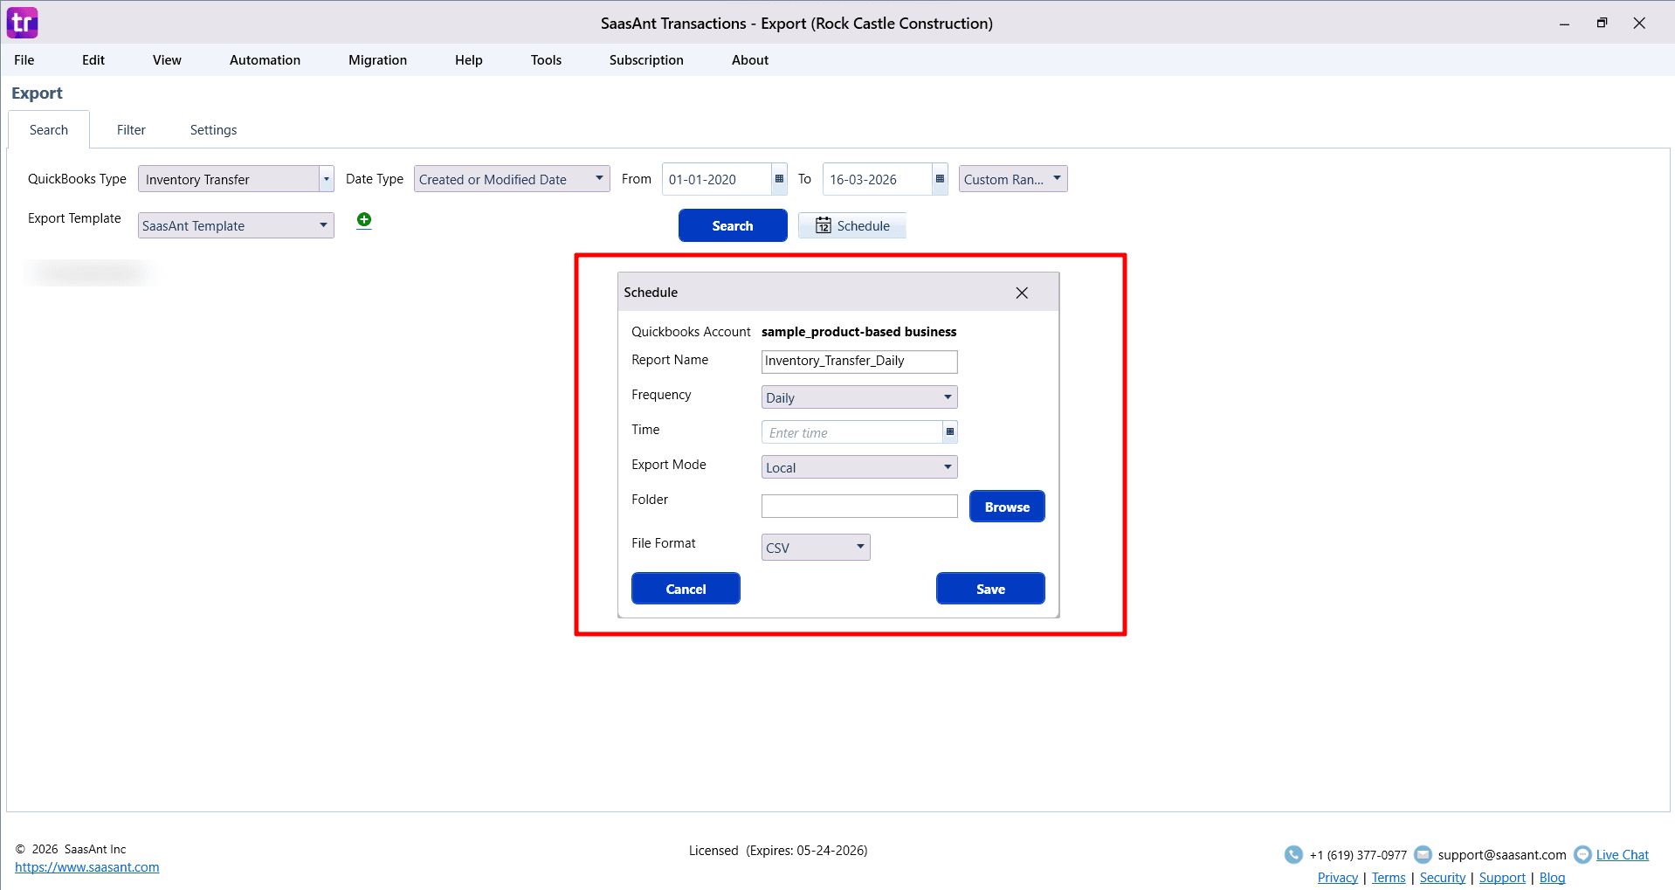Switch to the Settings tab
Viewport: 1675px width, 890px height.
213,130
